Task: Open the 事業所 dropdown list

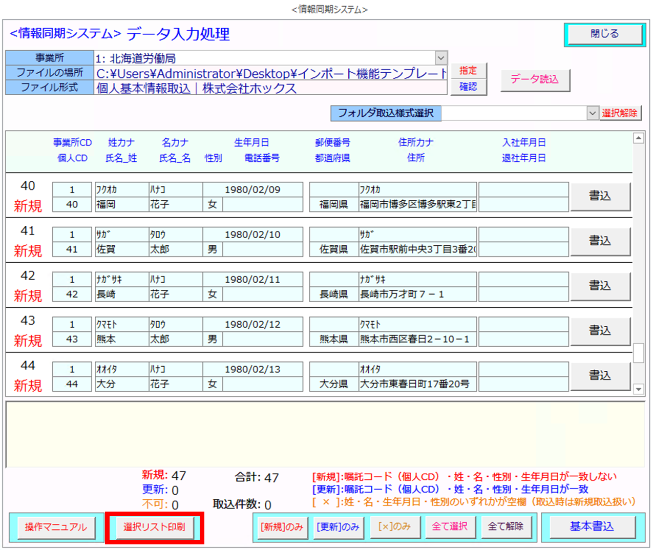Action: [x=441, y=58]
